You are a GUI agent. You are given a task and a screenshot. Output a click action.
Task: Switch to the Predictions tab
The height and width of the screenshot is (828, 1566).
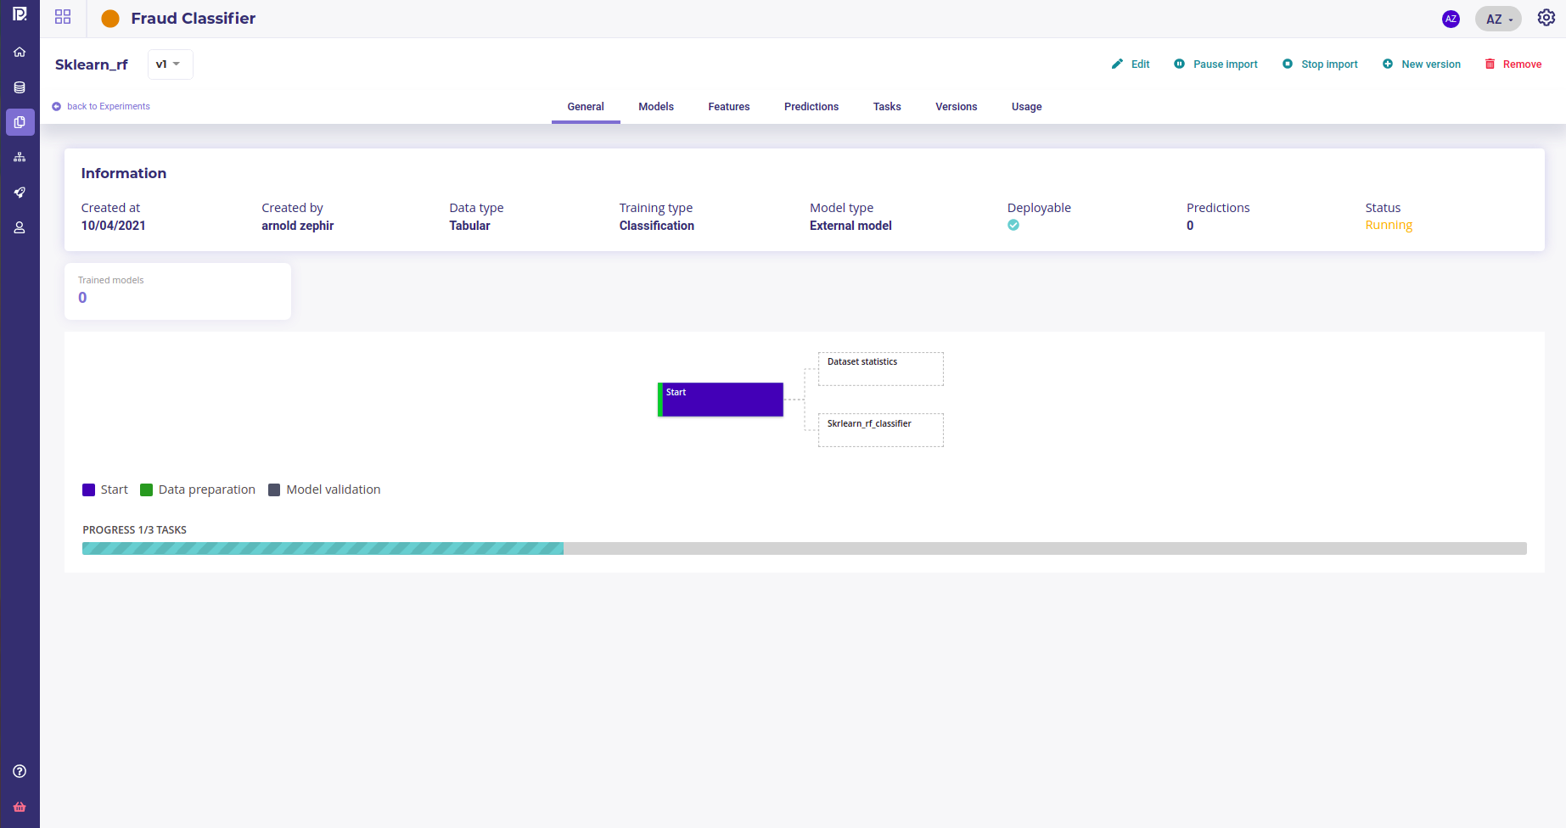tap(811, 107)
